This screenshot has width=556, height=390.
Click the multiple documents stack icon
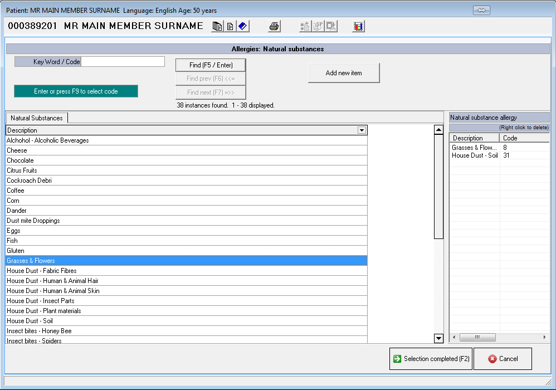click(x=217, y=26)
